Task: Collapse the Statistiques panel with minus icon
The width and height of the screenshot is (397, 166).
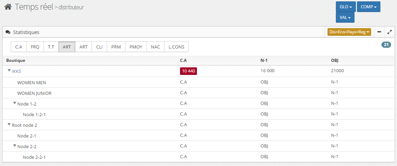Action: click(x=379, y=32)
